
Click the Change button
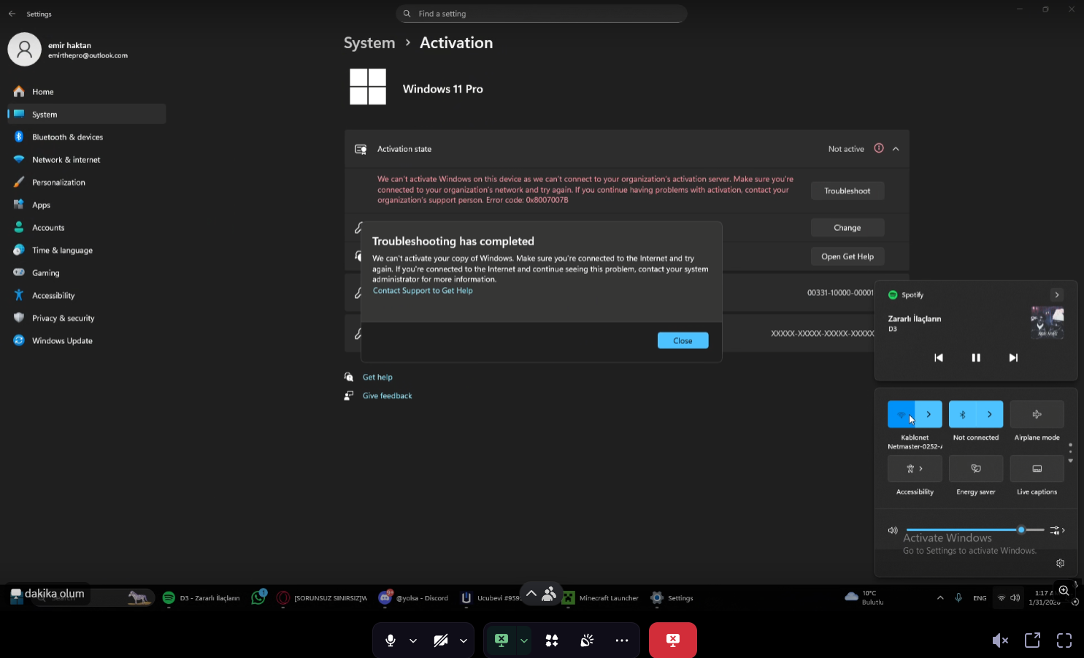tap(847, 228)
